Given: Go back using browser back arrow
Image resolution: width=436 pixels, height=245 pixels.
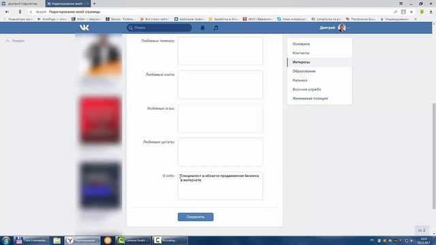Looking at the screenshot, I should tap(7, 12).
